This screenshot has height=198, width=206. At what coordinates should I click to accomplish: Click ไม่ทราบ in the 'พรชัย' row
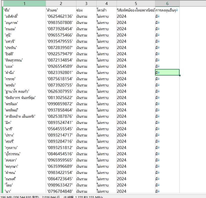(107, 85)
